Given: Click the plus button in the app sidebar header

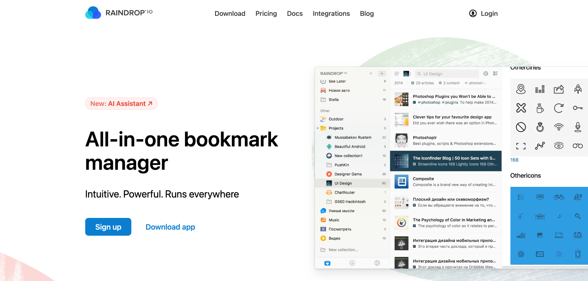Looking at the screenshot, I should click(382, 74).
